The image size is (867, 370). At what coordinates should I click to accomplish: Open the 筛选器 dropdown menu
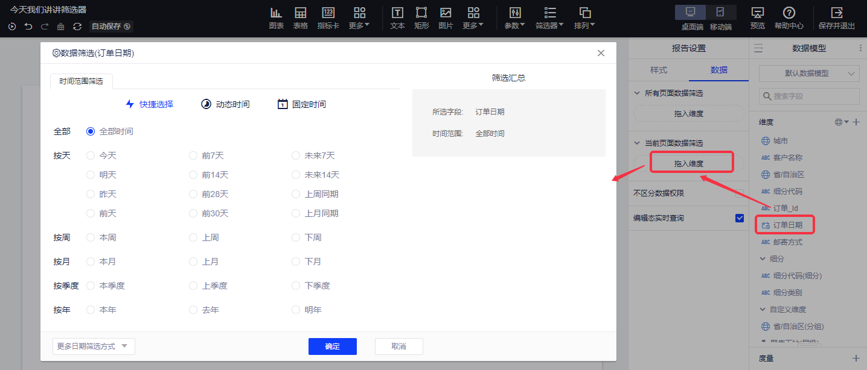tap(549, 17)
